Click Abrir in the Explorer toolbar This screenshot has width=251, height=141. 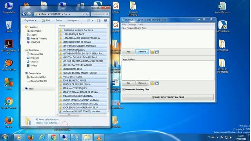[46, 20]
